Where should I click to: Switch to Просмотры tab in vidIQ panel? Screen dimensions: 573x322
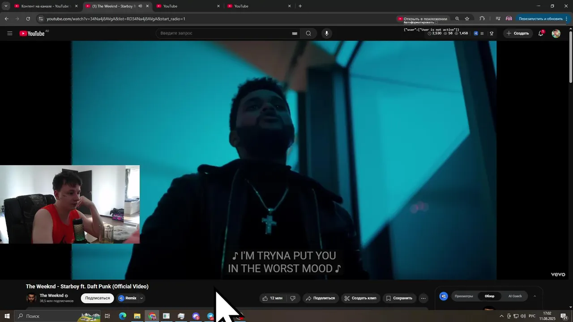tap(464, 296)
